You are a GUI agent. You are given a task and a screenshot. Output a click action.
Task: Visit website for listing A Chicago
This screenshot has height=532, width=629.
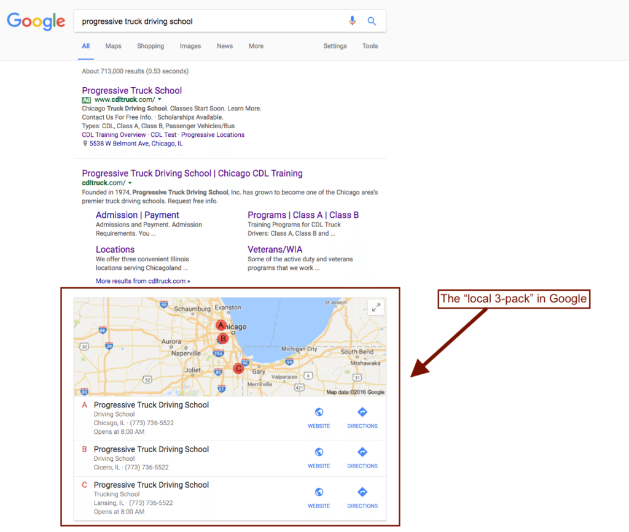click(x=319, y=418)
